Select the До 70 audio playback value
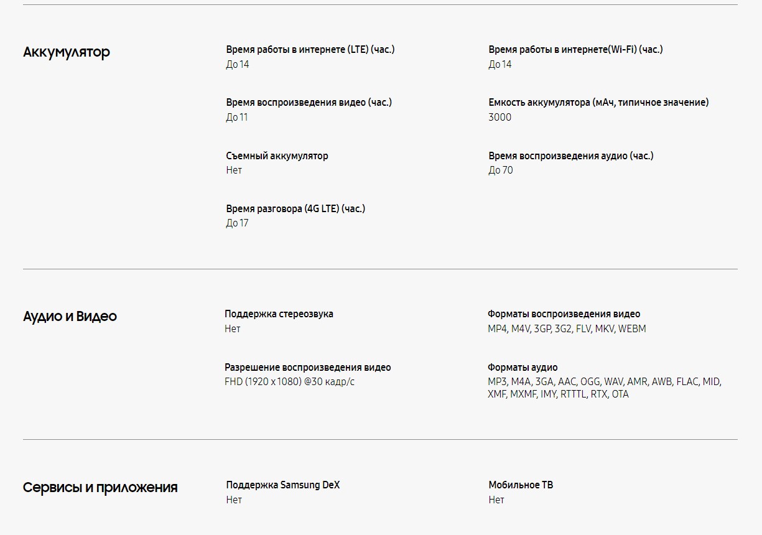Screen dimensions: 762x535 pos(501,170)
